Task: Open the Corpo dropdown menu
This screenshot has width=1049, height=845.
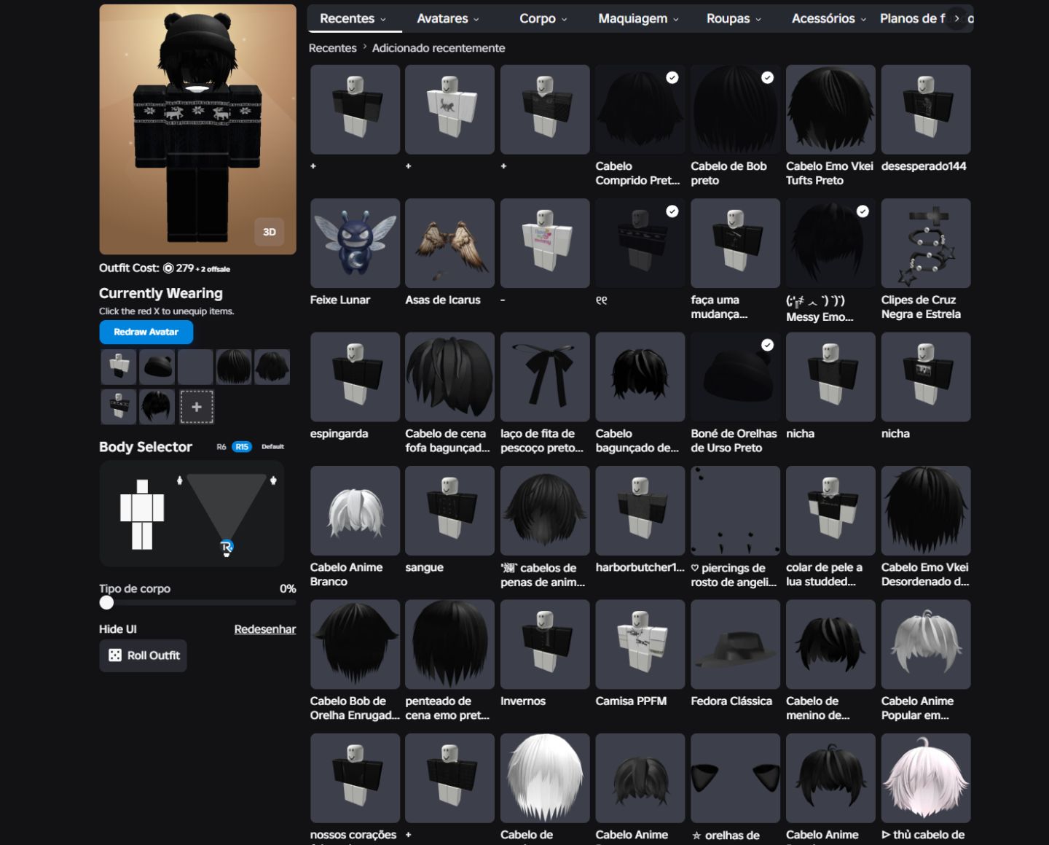Action: click(x=543, y=19)
